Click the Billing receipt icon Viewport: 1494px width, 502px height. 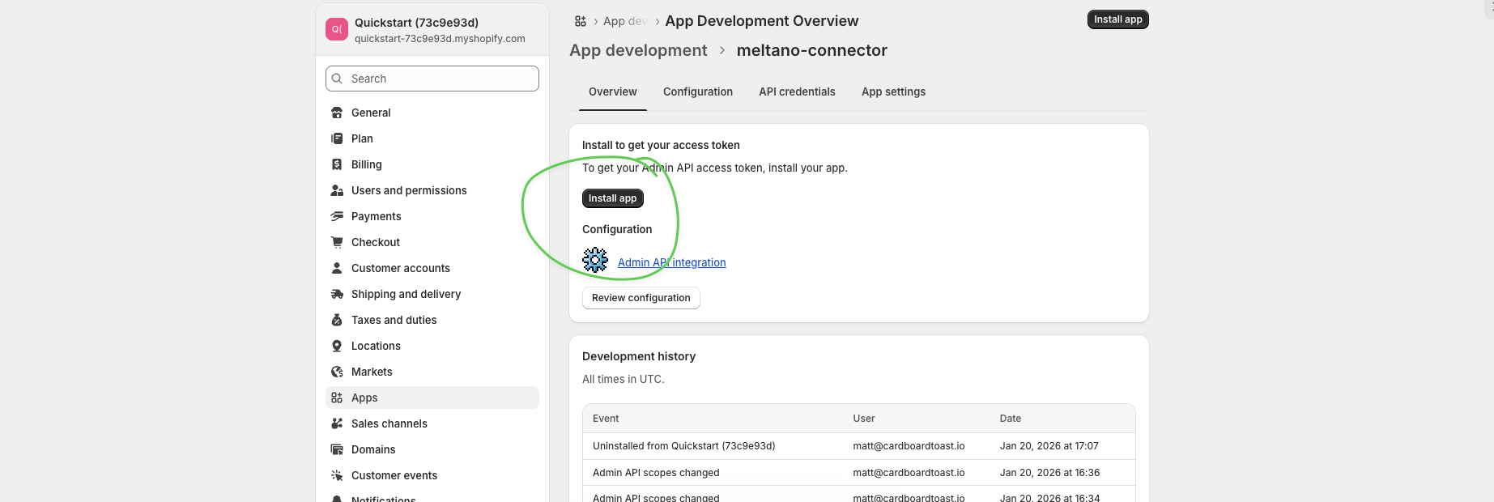pos(337,164)
